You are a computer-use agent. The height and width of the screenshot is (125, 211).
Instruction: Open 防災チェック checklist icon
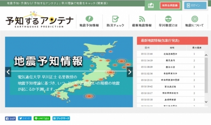(x=115, y=19)
